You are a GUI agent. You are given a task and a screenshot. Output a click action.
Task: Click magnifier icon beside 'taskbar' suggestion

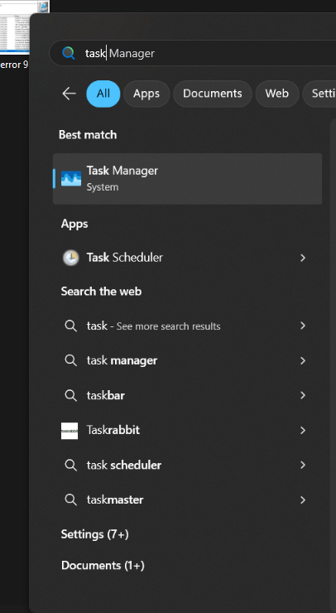point(70,395)
